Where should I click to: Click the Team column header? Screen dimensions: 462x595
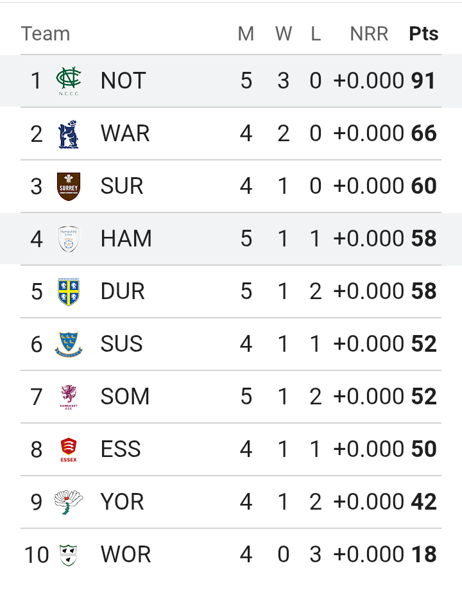coord(46,34)
